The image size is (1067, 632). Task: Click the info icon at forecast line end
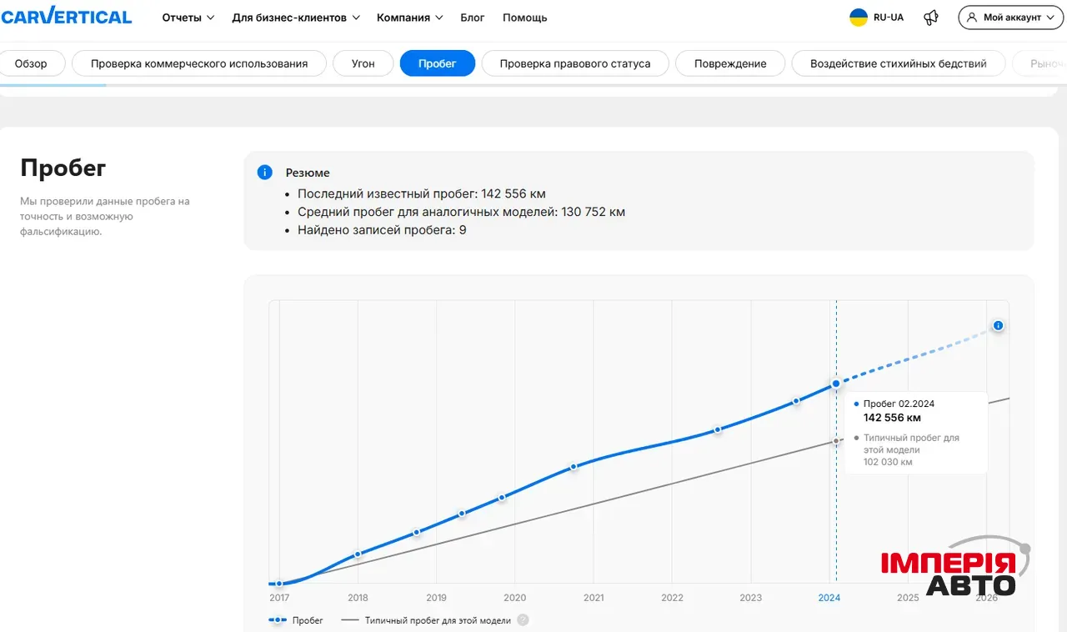coord(998,326)
